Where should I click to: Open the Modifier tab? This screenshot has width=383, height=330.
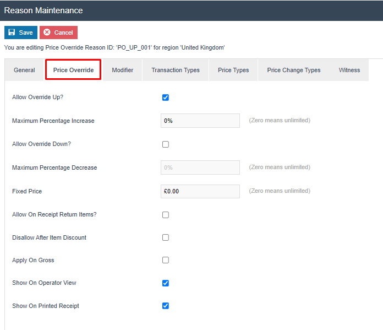122,70
